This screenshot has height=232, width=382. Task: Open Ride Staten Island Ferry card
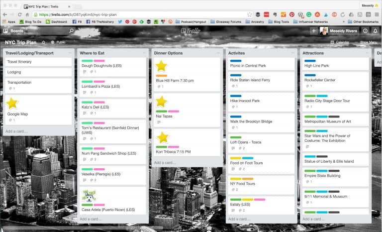262,82
